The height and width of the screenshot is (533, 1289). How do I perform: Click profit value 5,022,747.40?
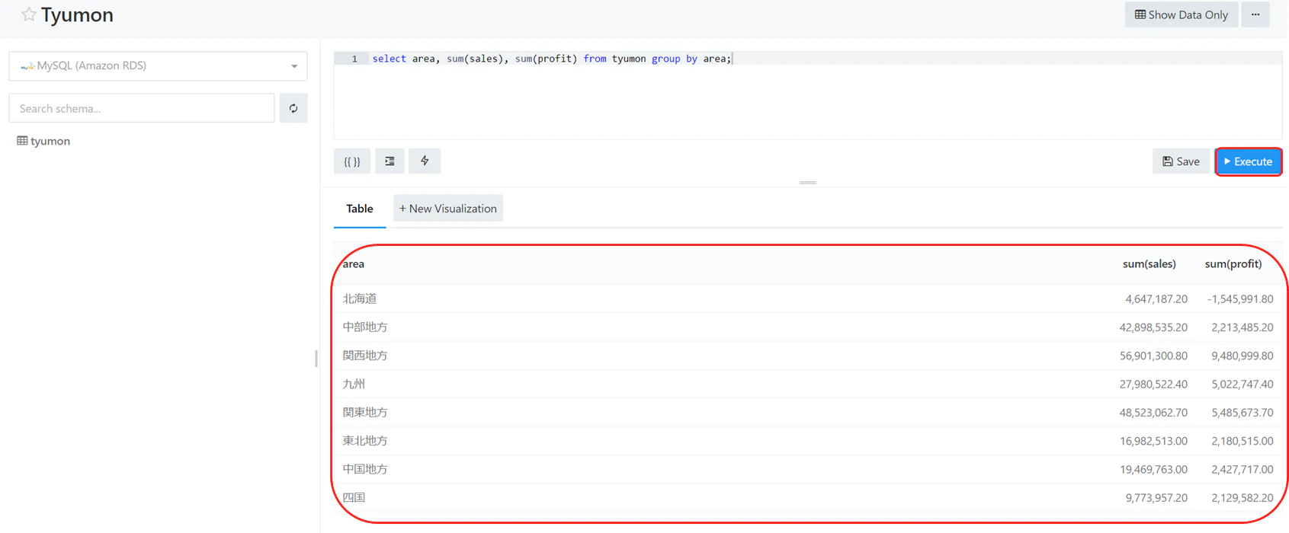click(x=1243, y=385)
